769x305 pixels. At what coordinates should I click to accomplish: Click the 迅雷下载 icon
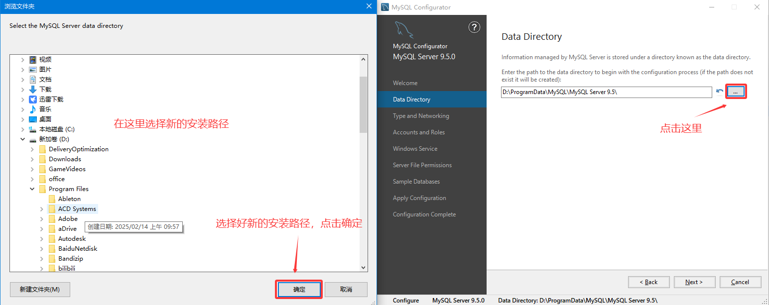[33, 100]
